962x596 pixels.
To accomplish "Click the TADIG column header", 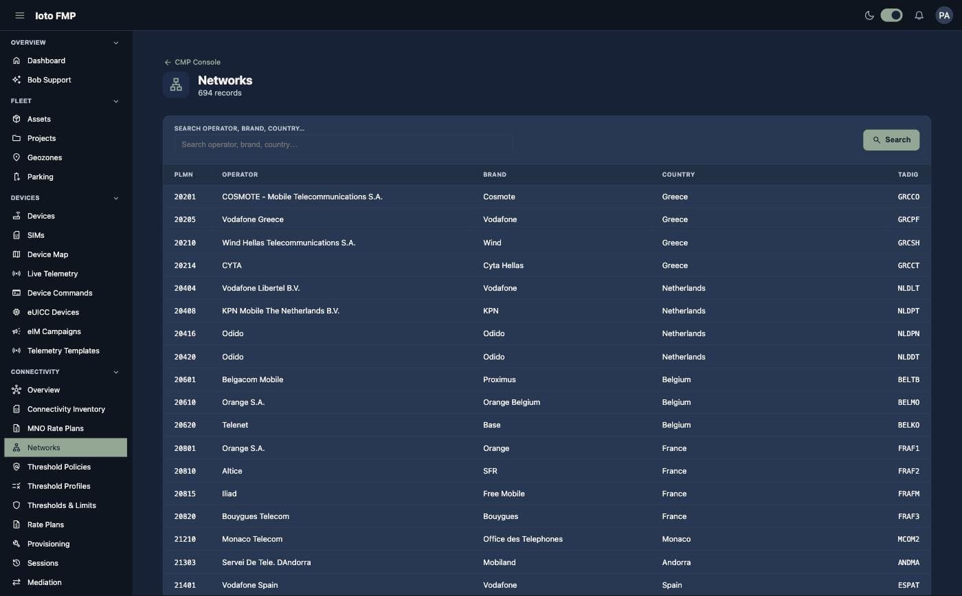I will click(908, 175).
